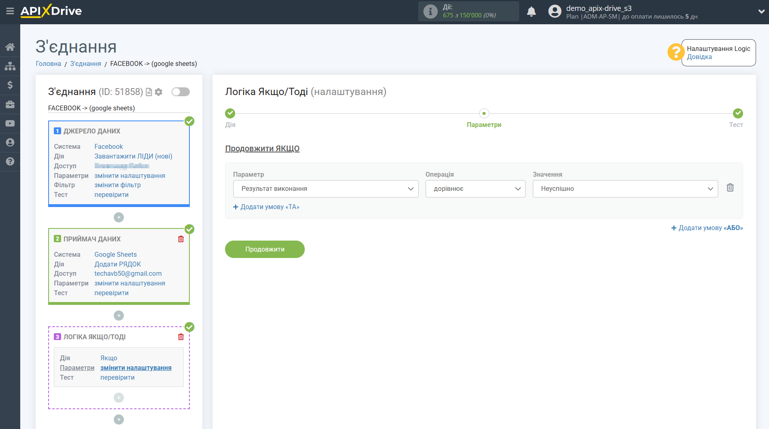The image size is (769, 429).
Task: Click перевірити in logic block
Action: 117,378
